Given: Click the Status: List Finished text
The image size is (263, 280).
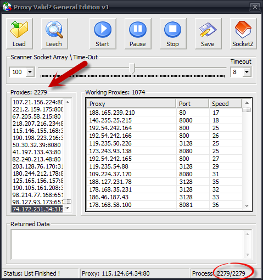Looking at the screenshot, I should [x=32, y=273].
